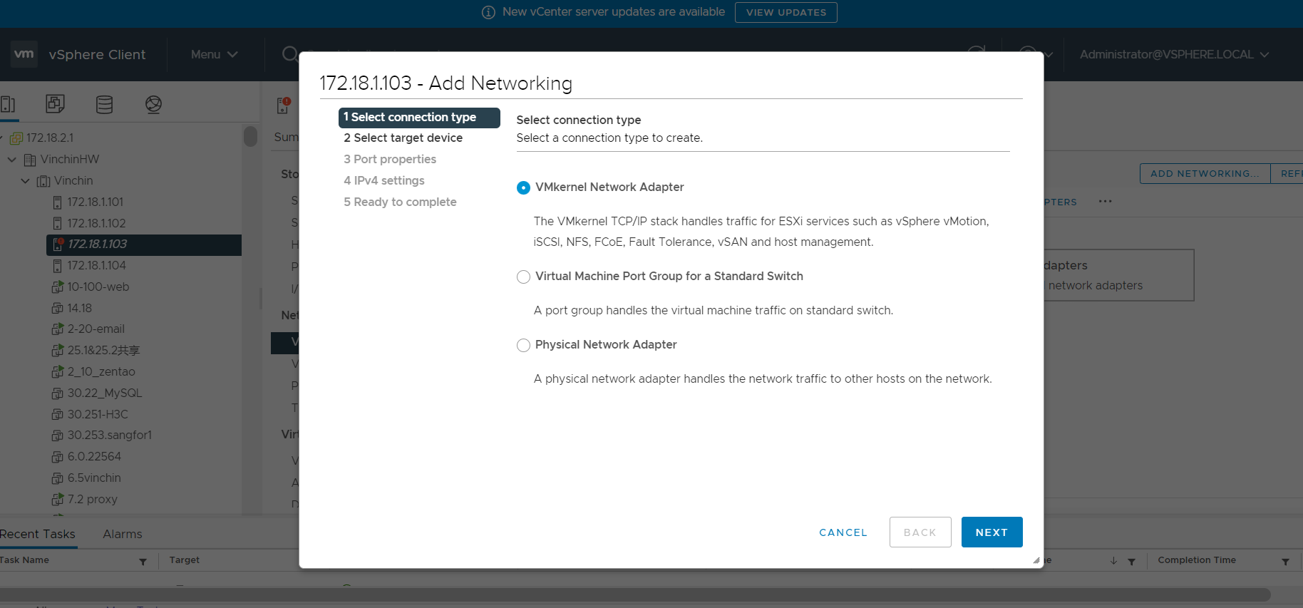Image resolution: width=1303 pixels, height=608 pixels.
Task: Go to step 4 IPv4 settings
Action: (x=384, y=181)
